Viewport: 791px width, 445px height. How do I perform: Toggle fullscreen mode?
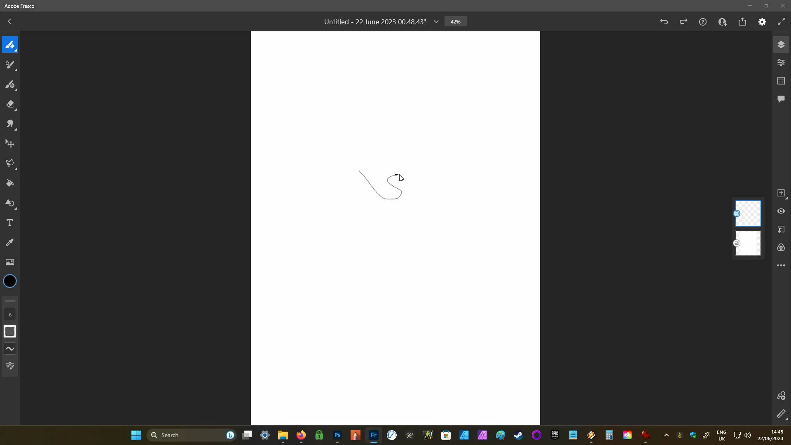click(x=782, y=22)
